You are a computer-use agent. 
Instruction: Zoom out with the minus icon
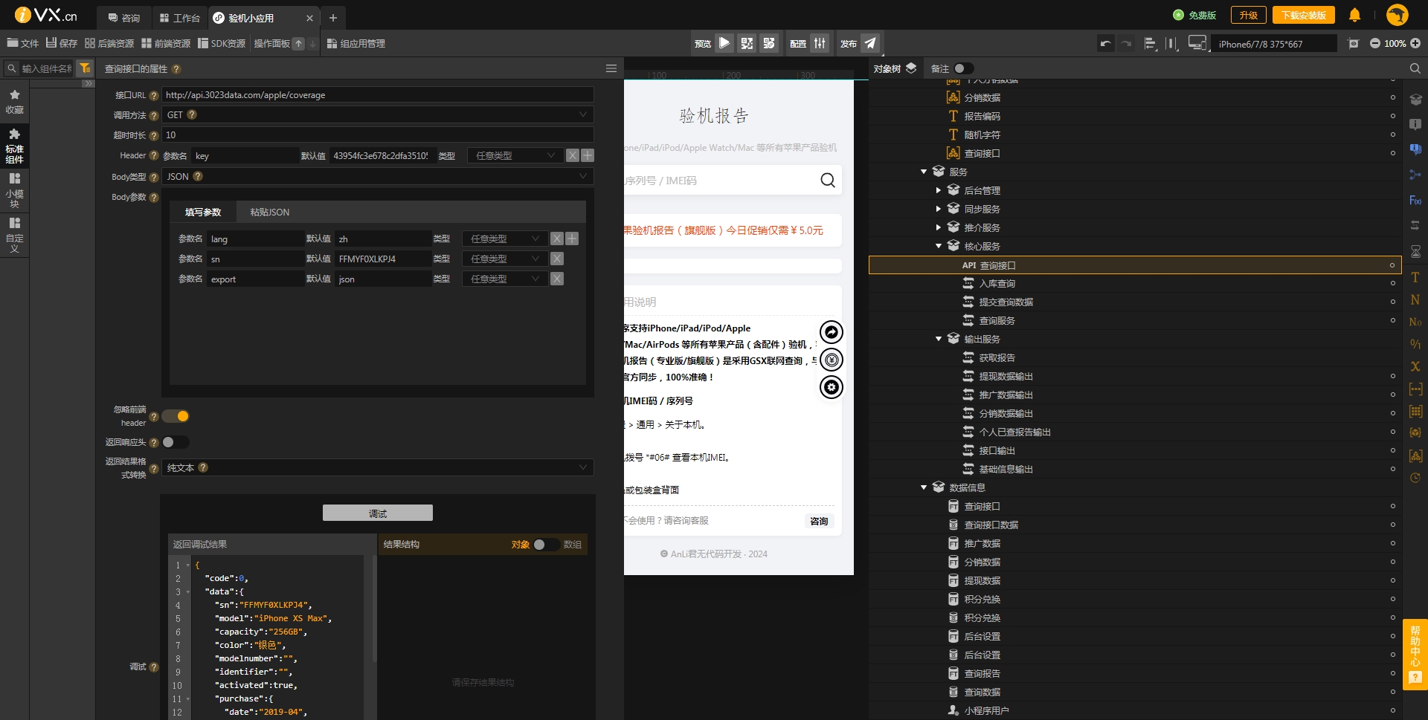[x=1374, y=44]
